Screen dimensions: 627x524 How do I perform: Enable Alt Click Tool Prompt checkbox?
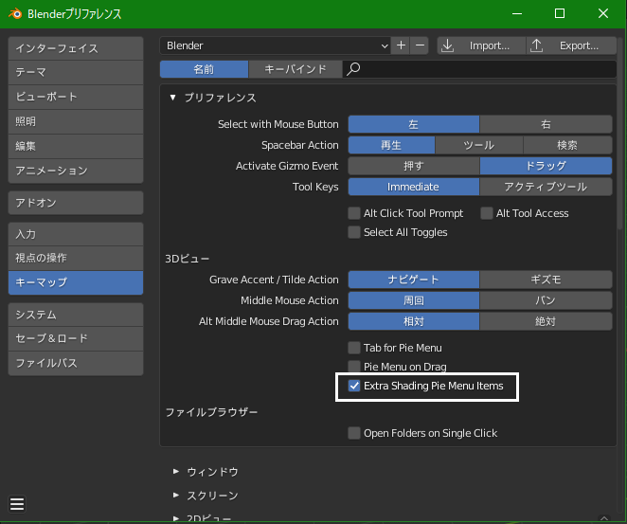(x=354, y=213)
